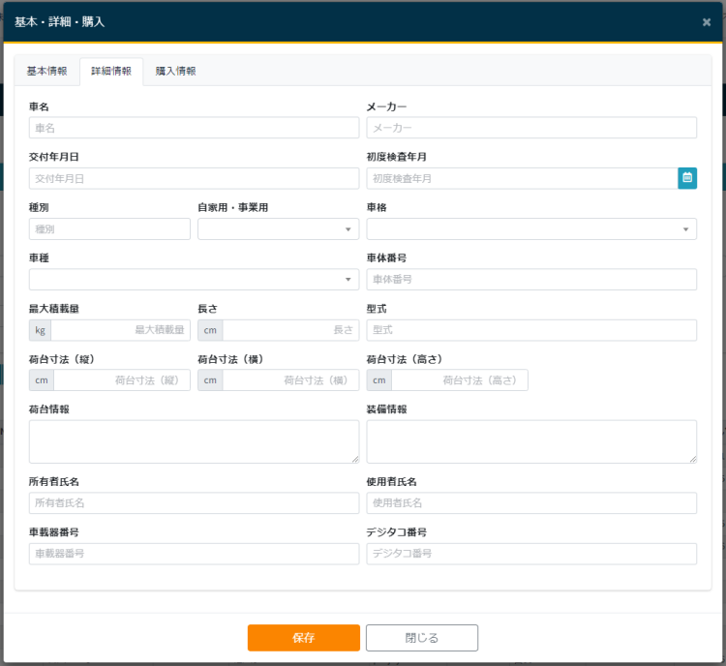The image size is (726, 666).
Task: Click the デジタコ番号 field
Action: [x=531, y=554]
